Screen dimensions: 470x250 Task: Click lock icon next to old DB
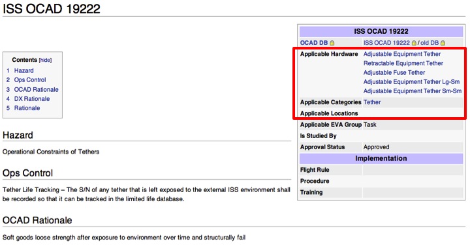(443, 43)
